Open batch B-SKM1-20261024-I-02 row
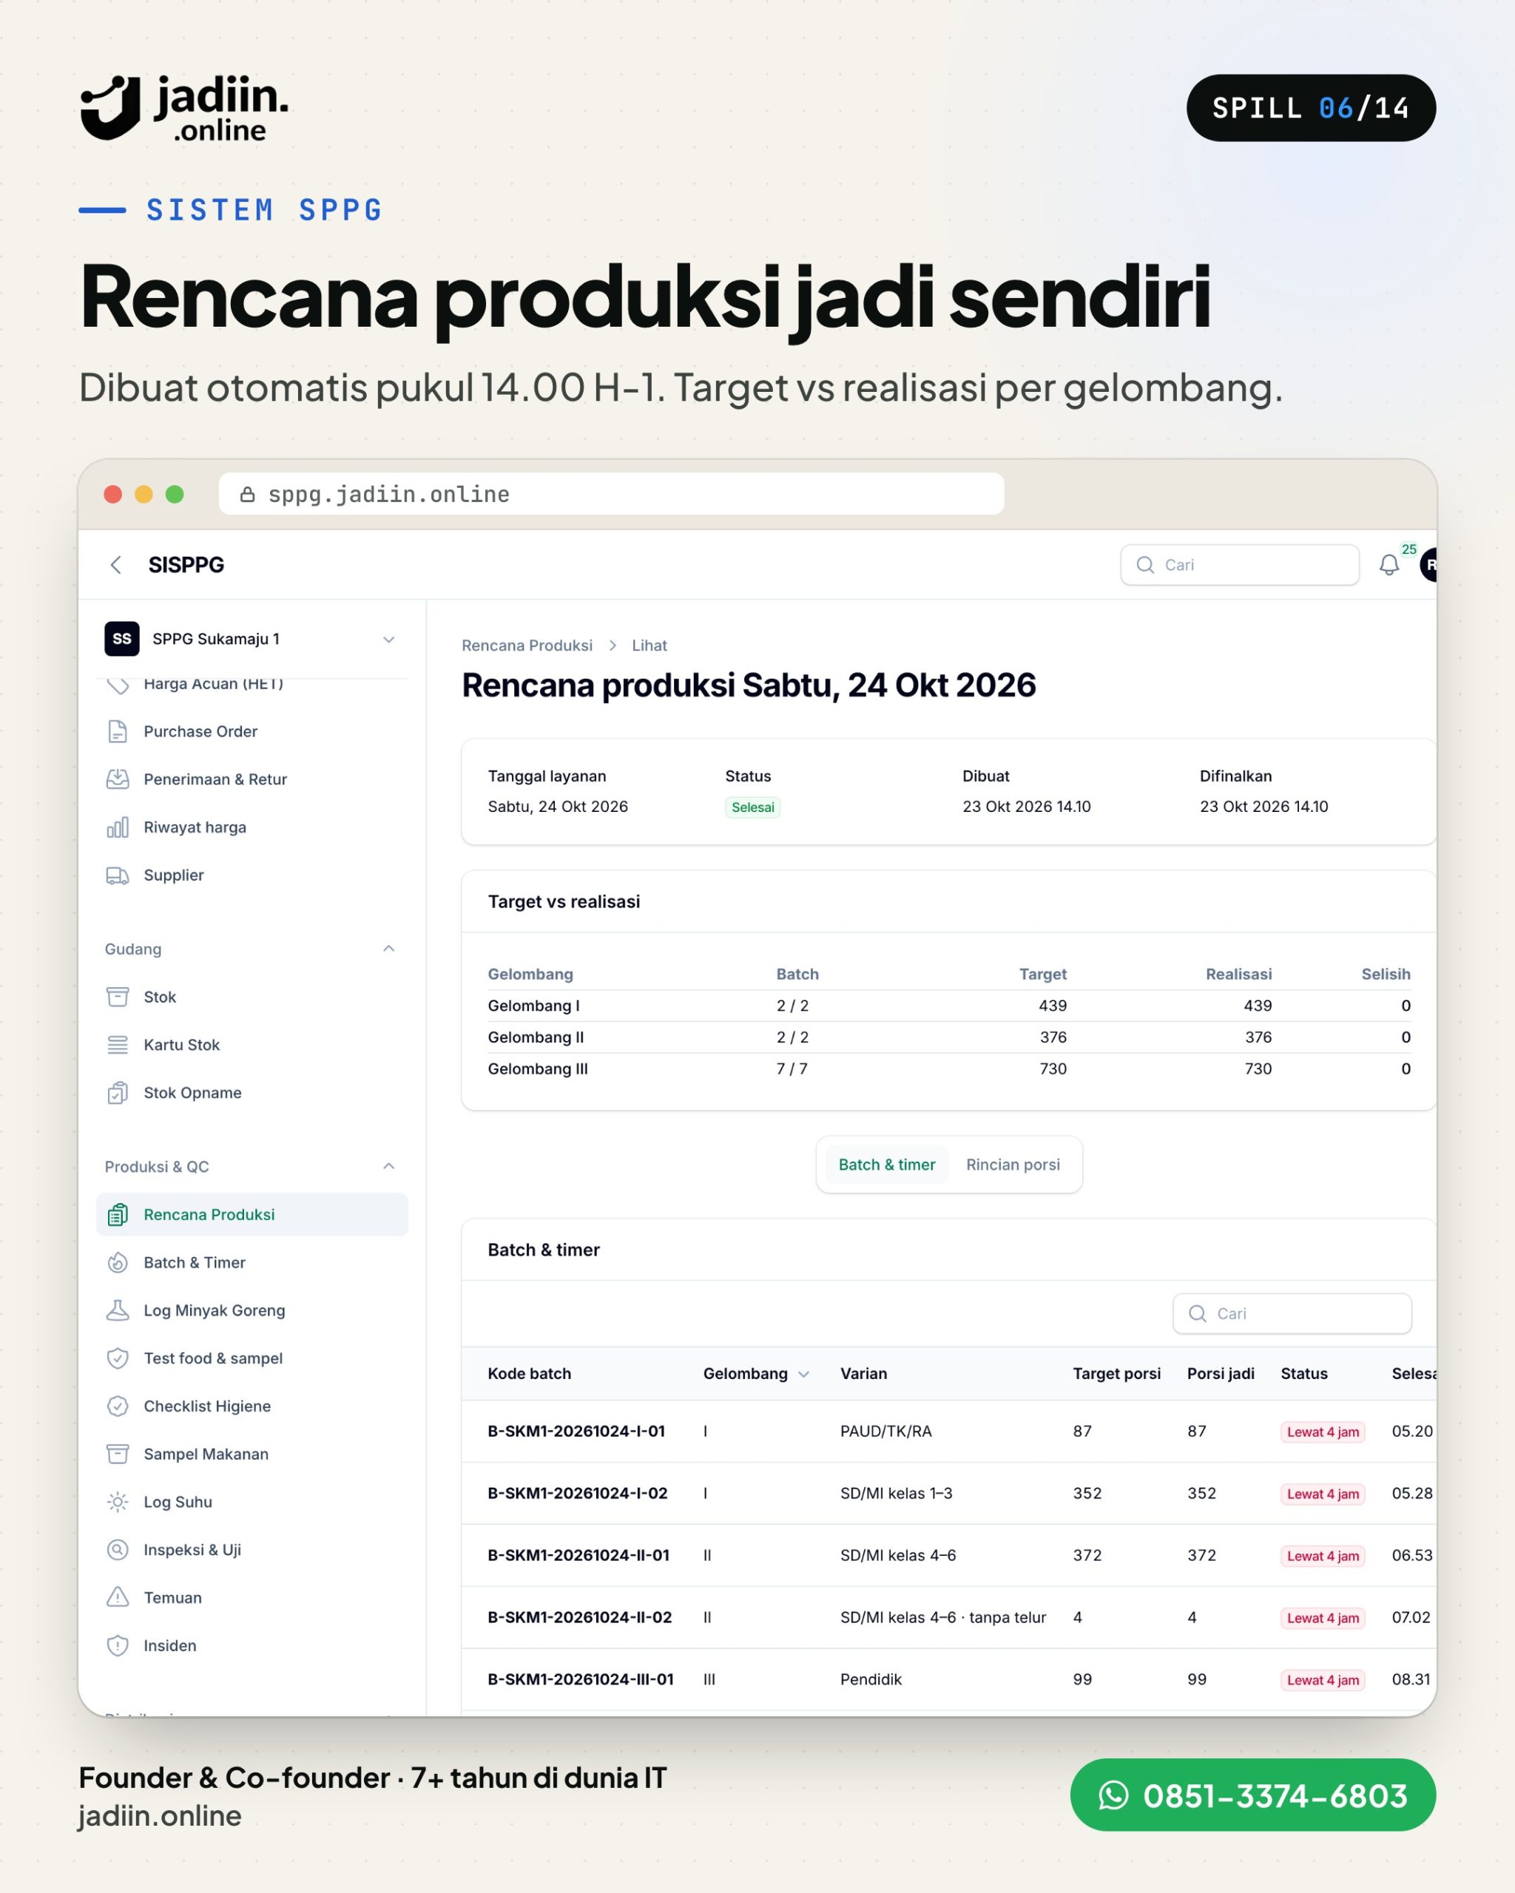 948,1494
